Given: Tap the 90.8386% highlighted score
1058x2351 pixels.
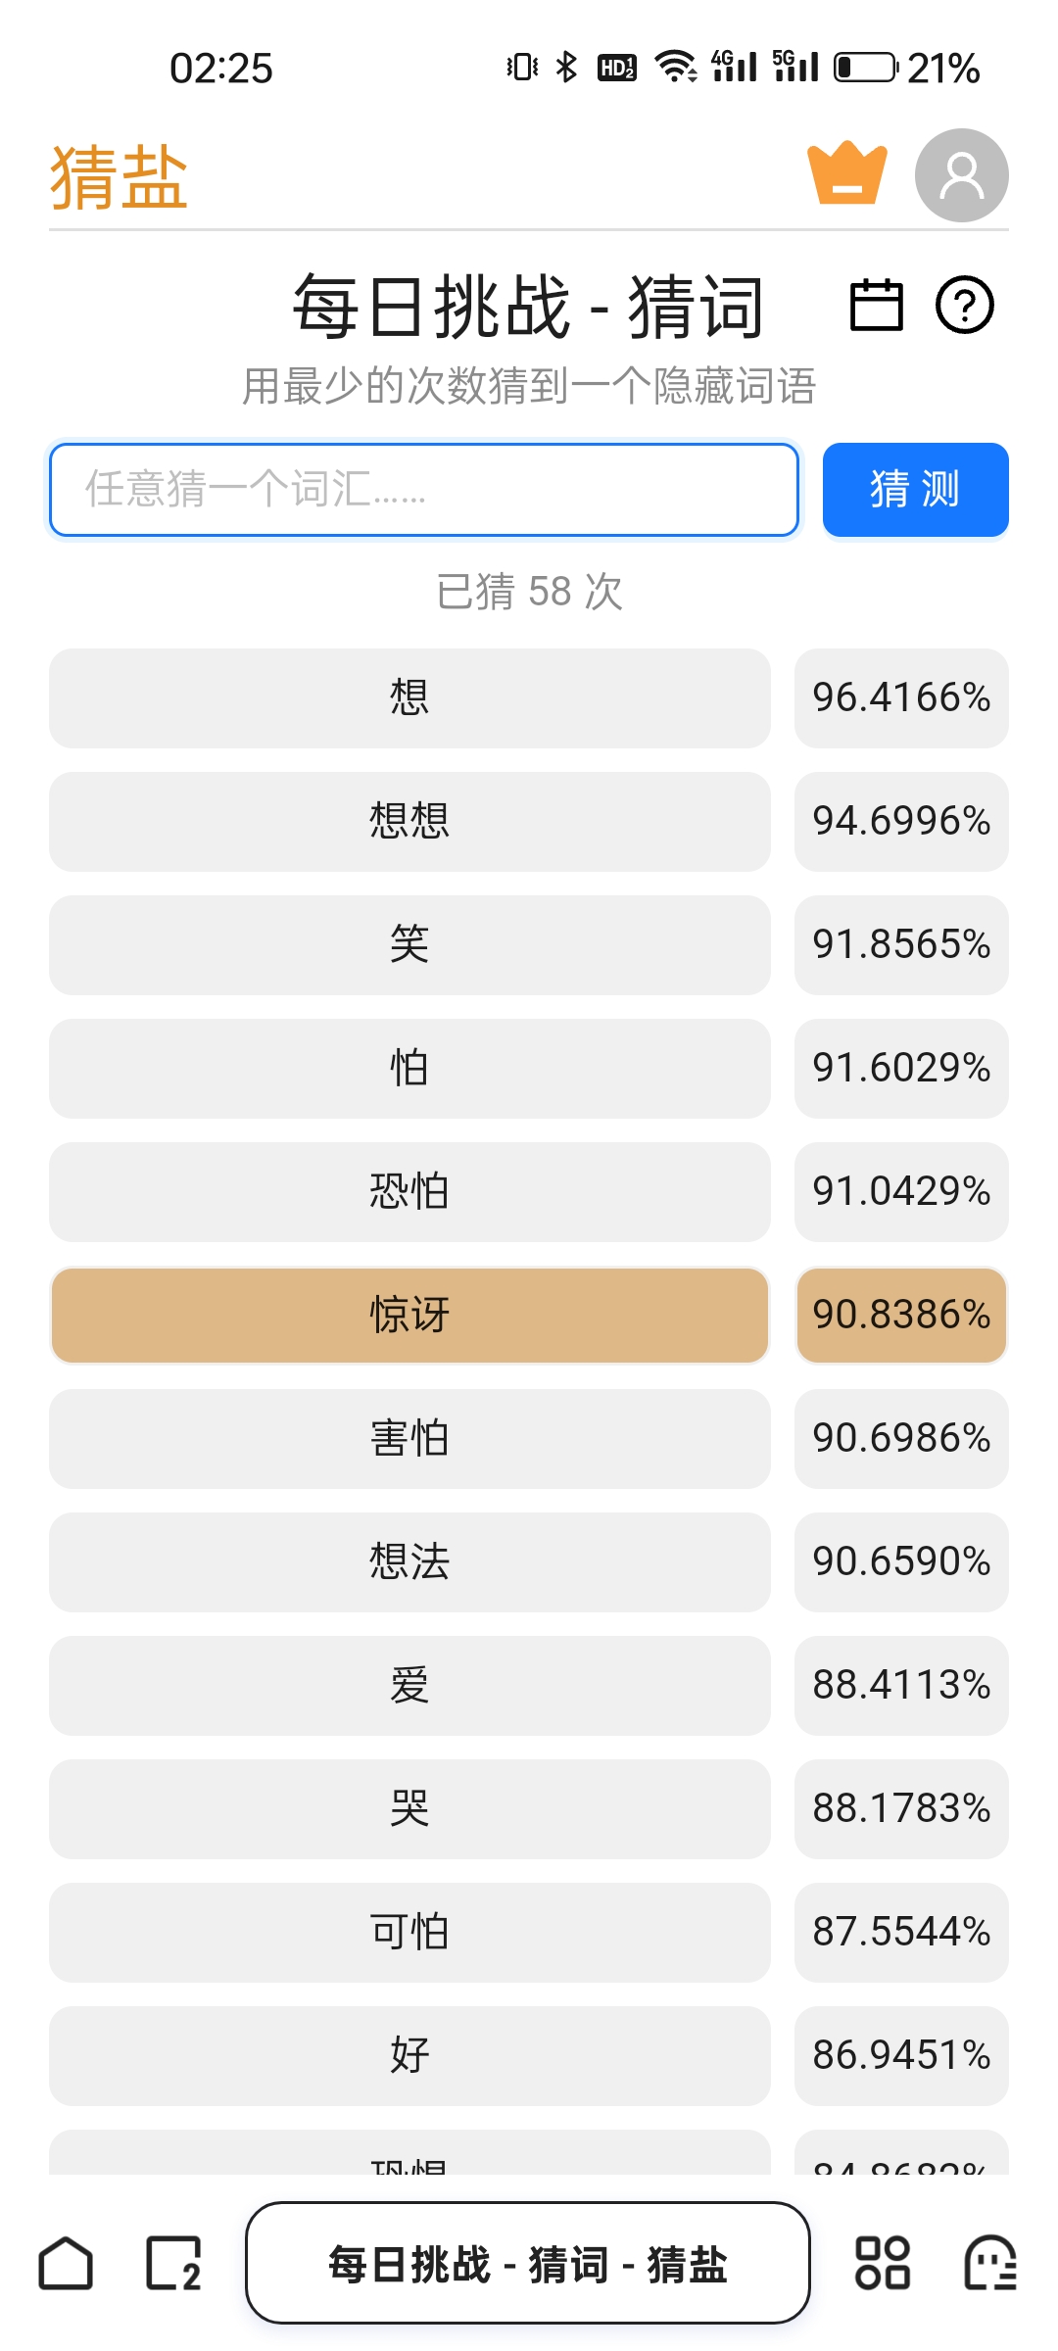Looking at the screenshot, I should 901,1315.
